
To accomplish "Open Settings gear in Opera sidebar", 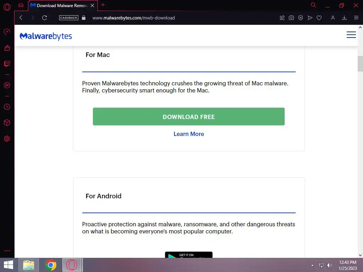I will click(7, 138).
